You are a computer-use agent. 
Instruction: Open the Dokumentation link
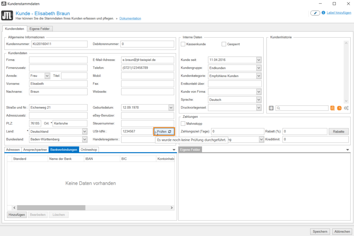(x=130, y=18)
